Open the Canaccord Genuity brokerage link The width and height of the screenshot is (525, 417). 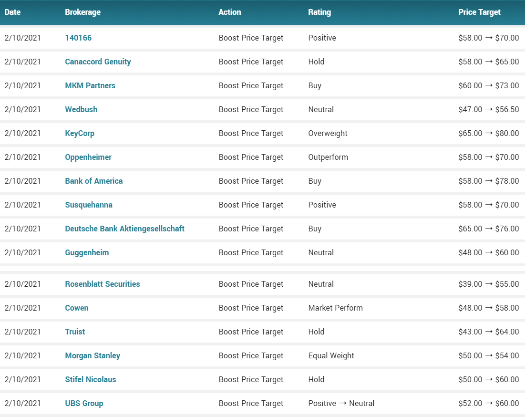point(98,62)
